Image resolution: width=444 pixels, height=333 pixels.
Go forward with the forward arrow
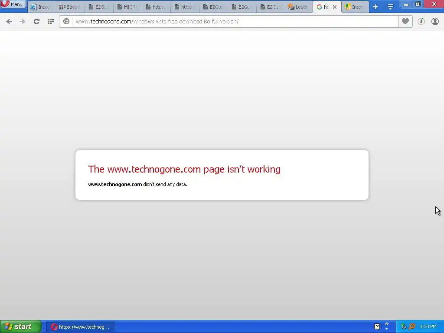pyautogui.click(x=23, y=22)
